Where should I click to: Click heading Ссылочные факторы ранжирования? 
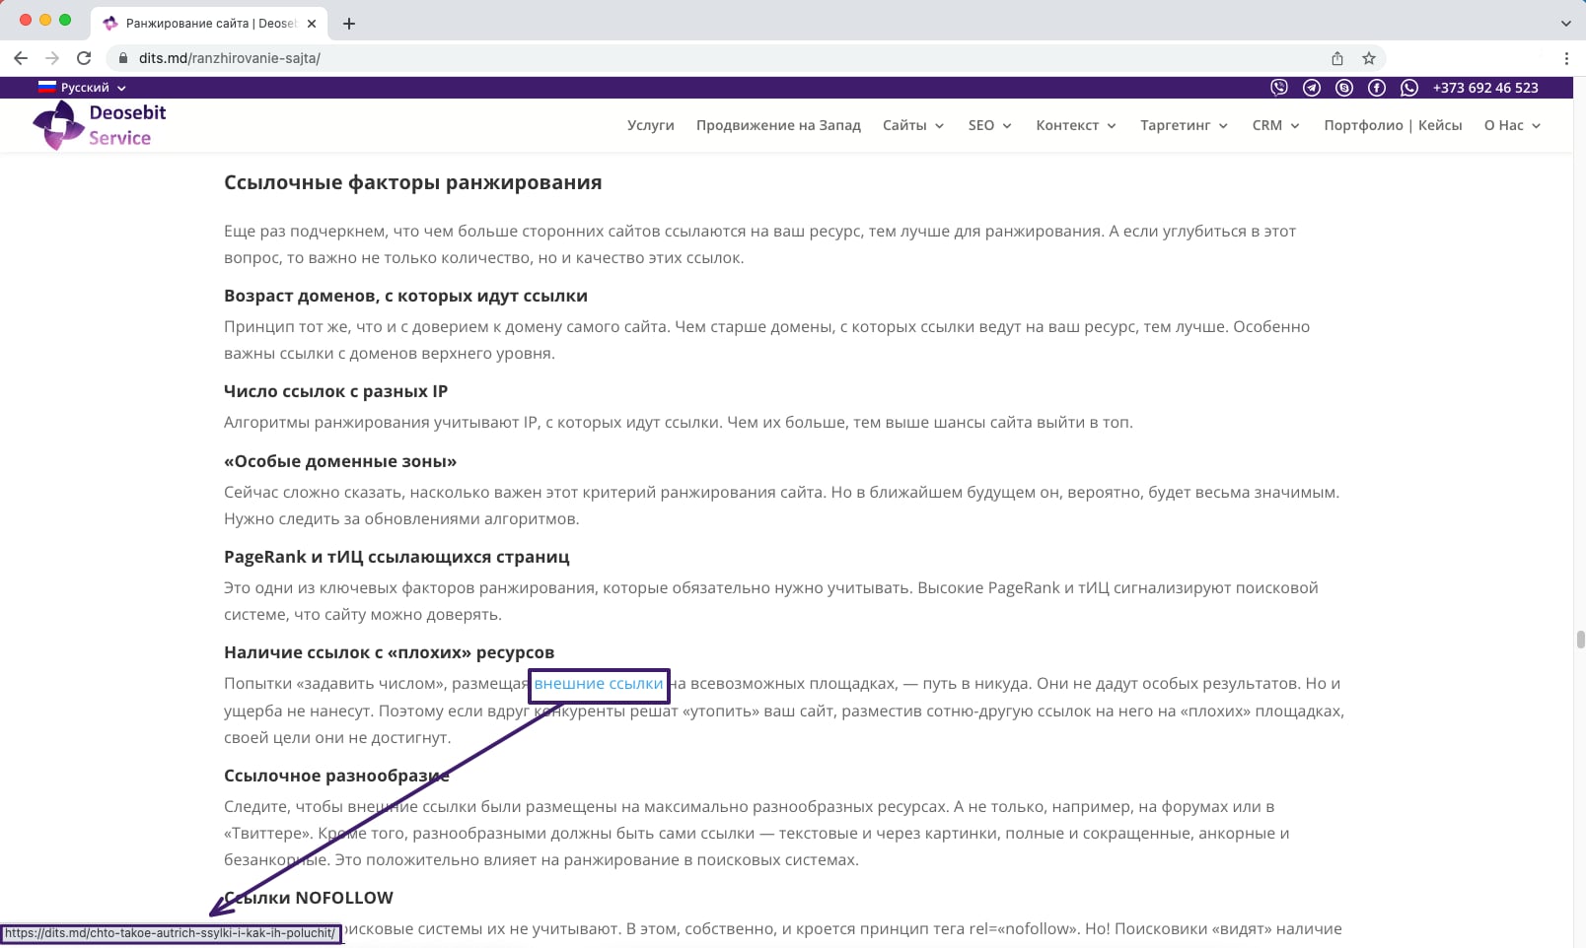click(412, 182)
